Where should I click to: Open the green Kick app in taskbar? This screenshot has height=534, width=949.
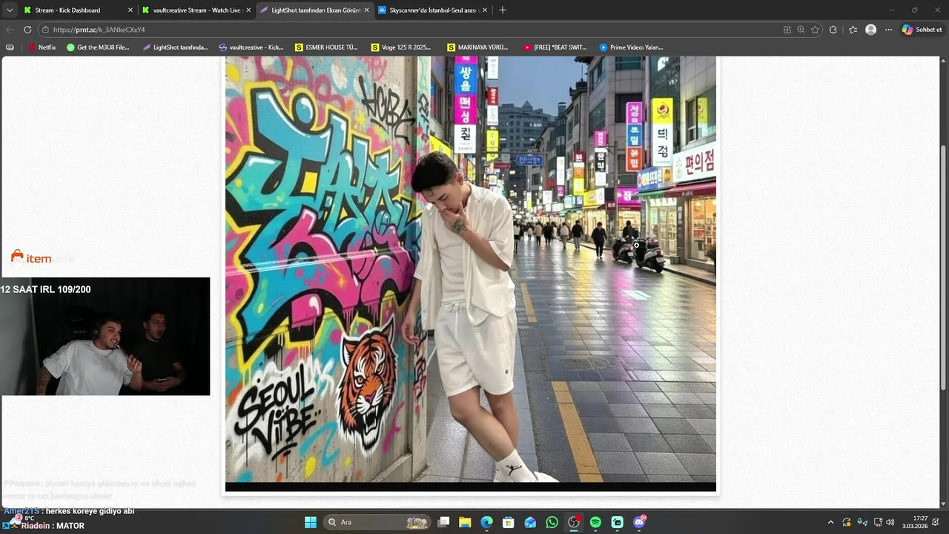618,522
